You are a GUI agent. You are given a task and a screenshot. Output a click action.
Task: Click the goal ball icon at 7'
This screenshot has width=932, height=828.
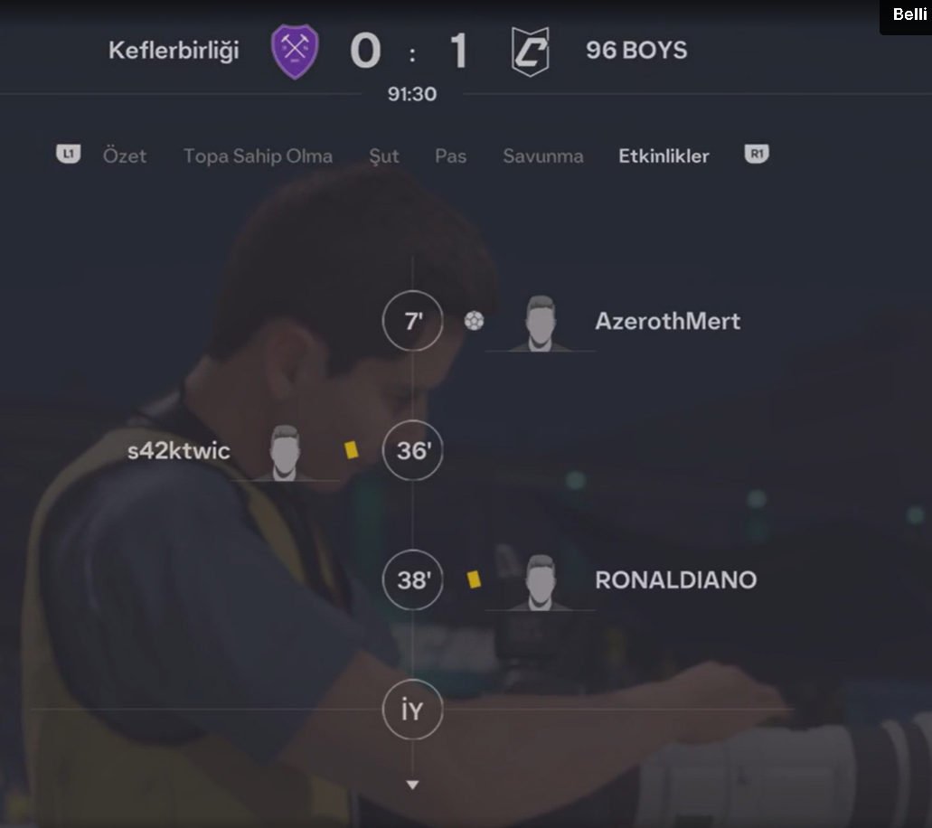tap(474, 321)
